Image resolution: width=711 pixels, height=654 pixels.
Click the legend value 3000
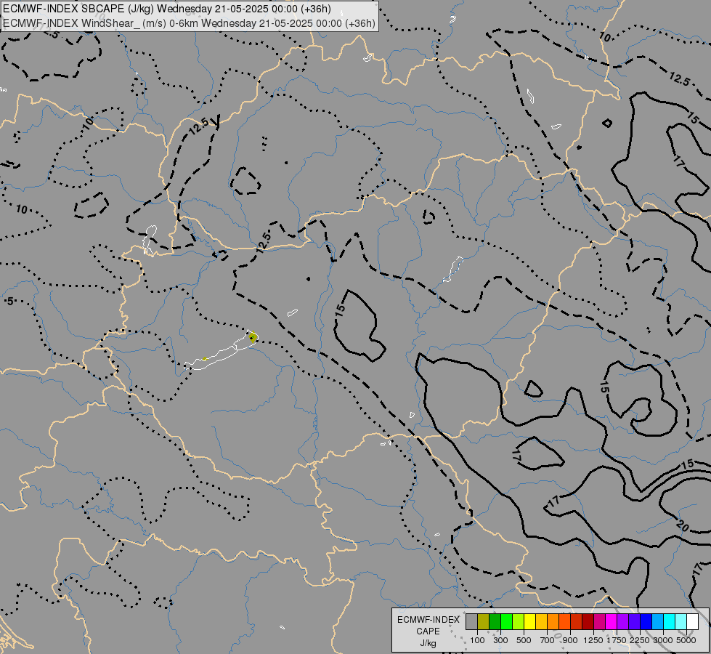(x=663, y=640)
